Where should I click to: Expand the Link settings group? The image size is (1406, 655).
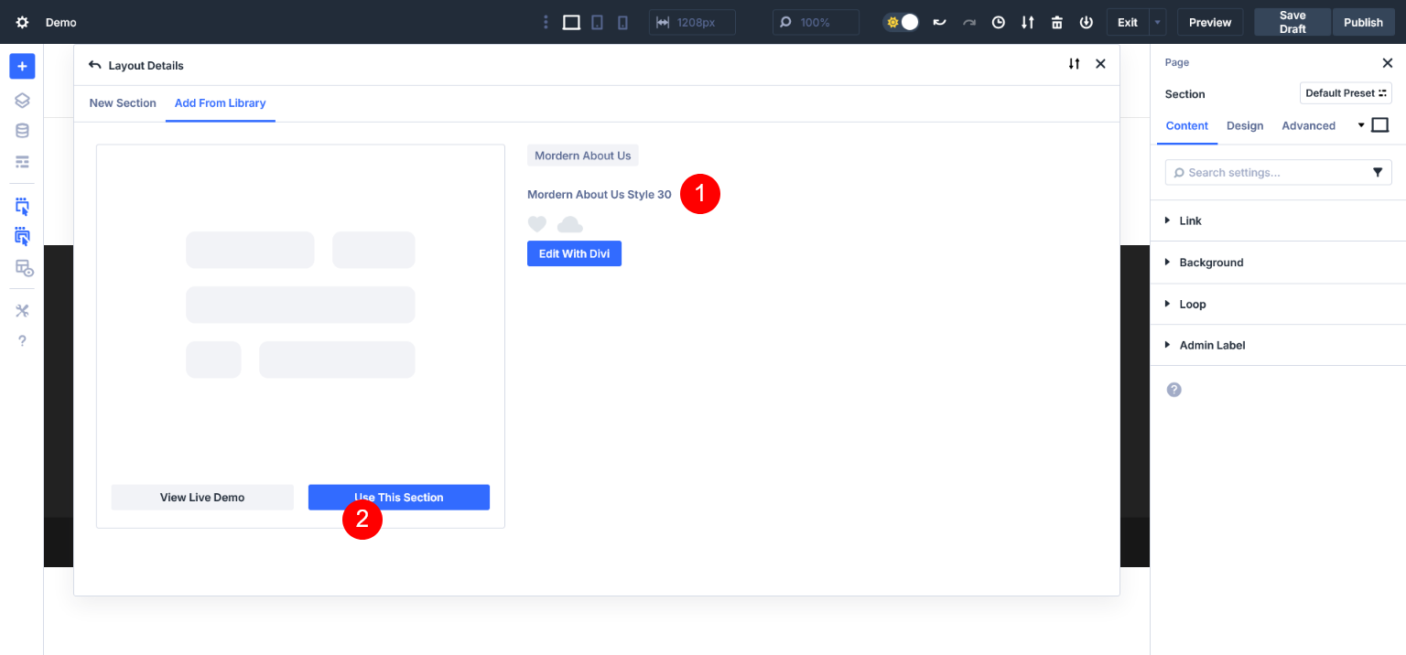coord(1278,220)
